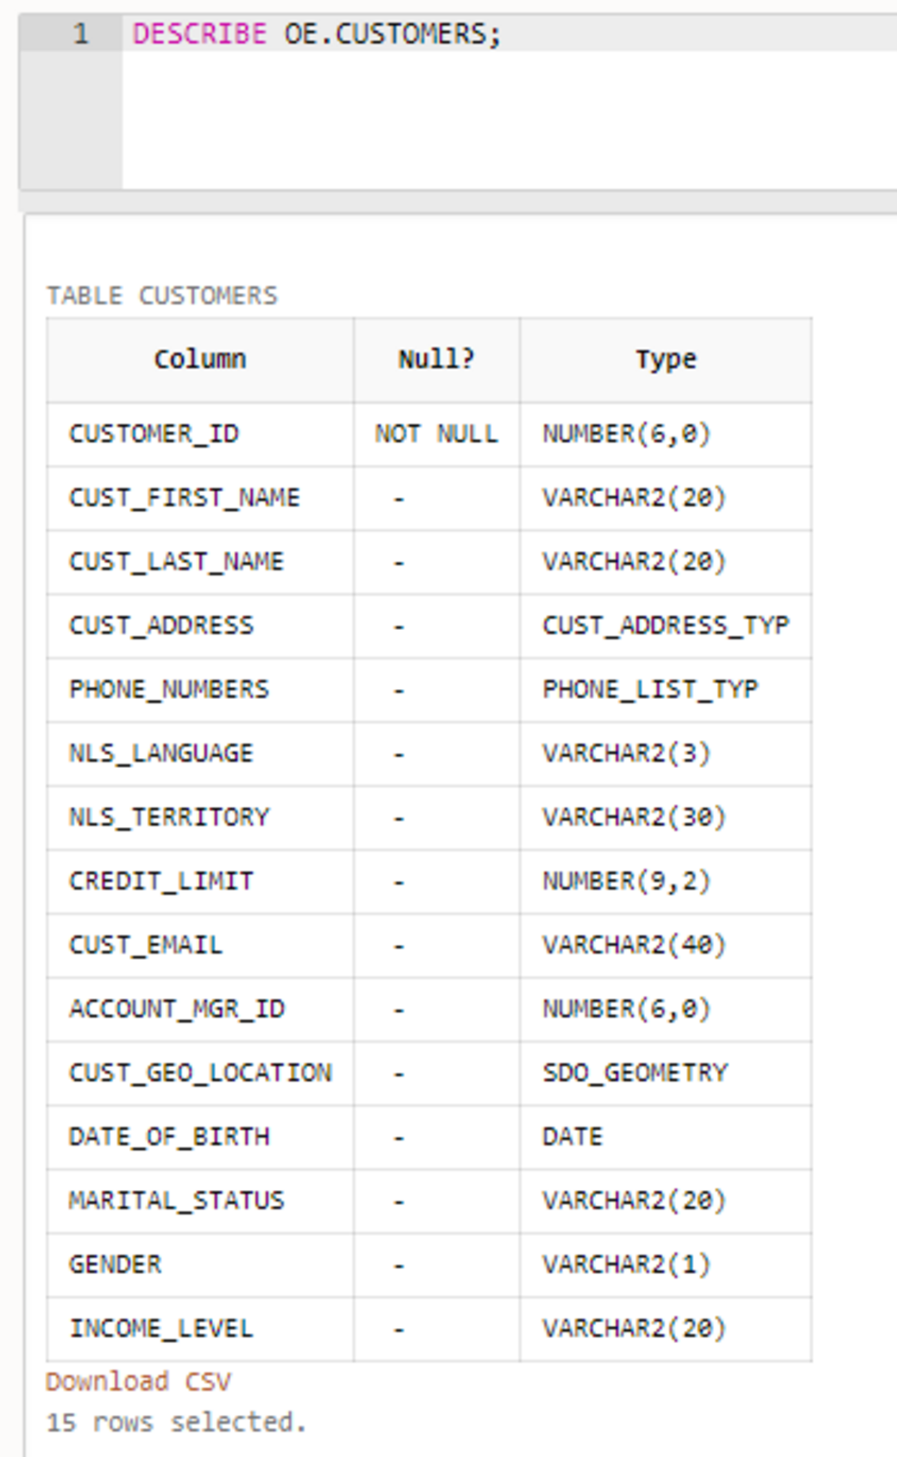Click the Null? column header
897x1457 pixels.
coord(436,360)
